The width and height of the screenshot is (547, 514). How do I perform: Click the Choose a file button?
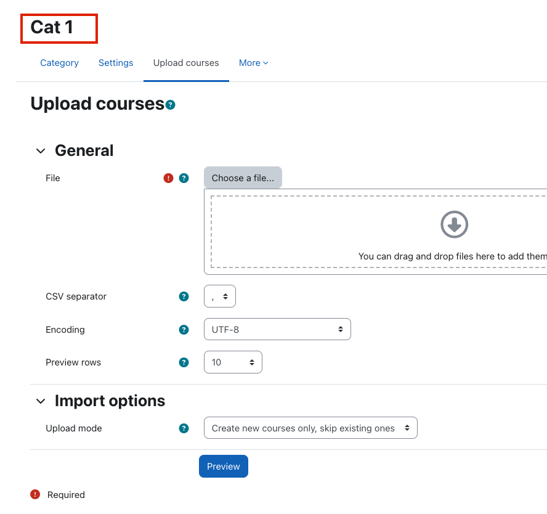(243, 178)
